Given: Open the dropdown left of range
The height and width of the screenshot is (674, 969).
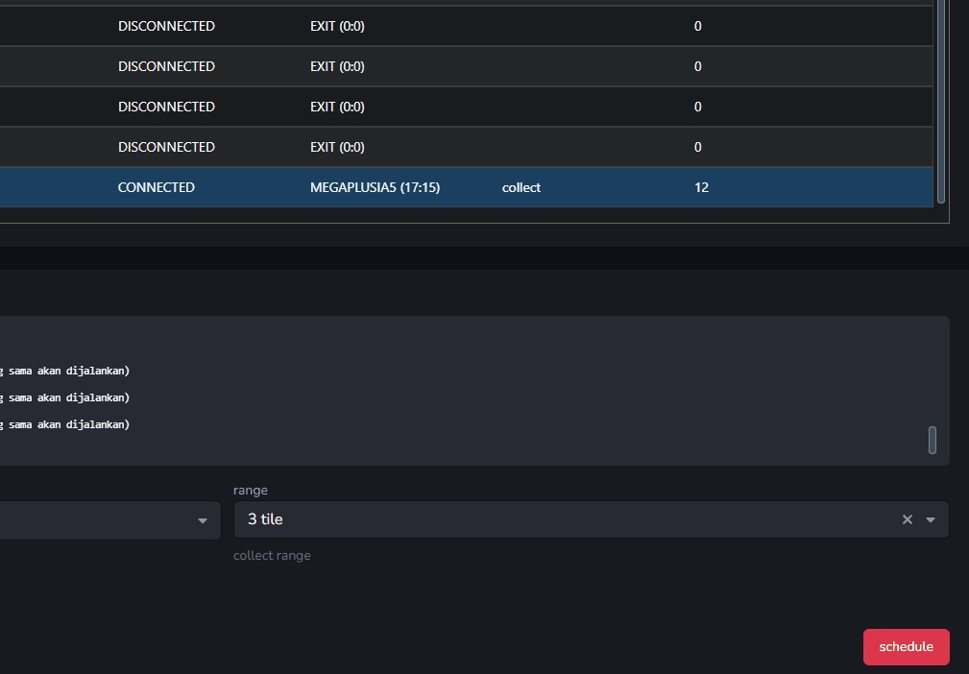Looking at the screenshot, I should point(202,520).
